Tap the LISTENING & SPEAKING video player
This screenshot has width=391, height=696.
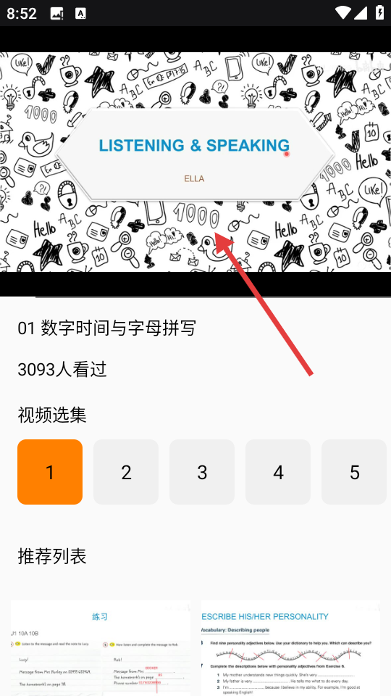tap(195, 162)
